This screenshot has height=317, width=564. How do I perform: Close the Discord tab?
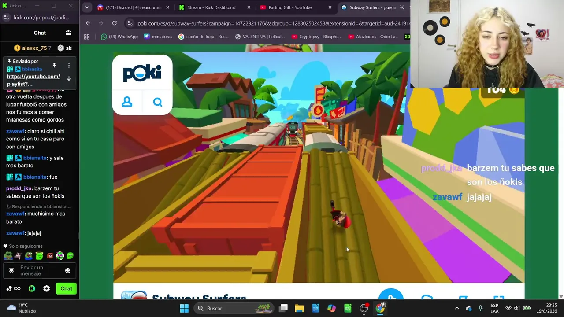coord(167,7)
